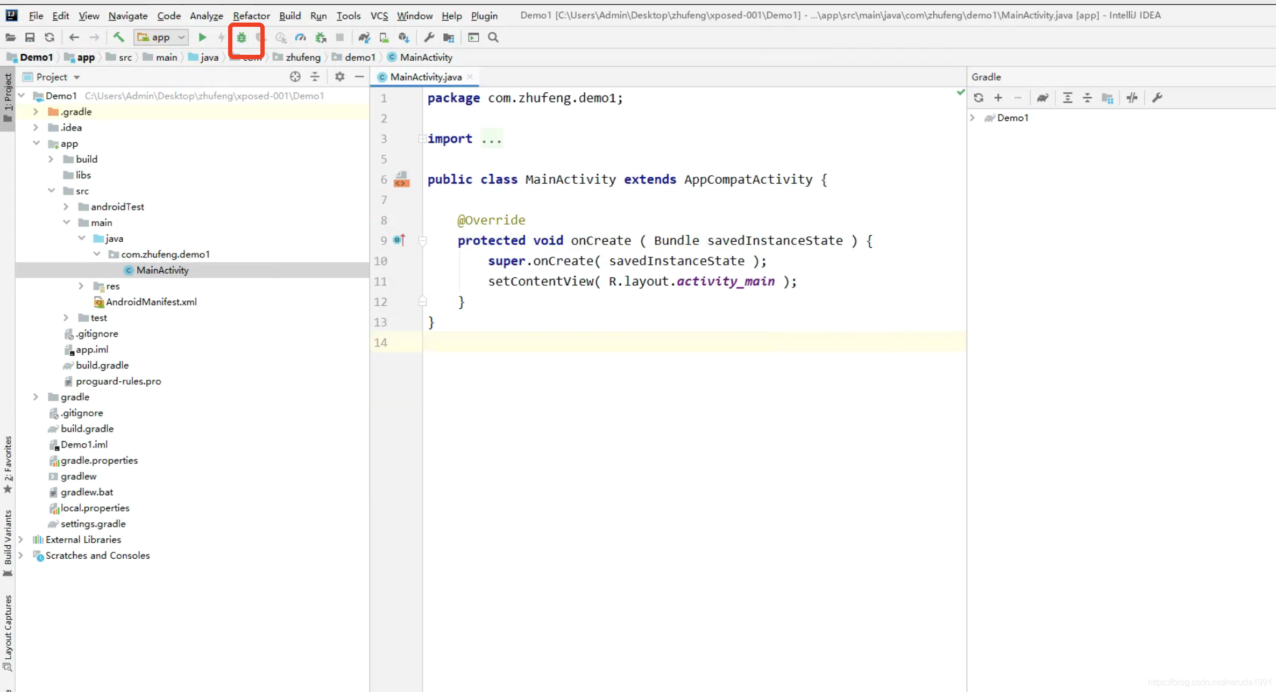Image resolution: width=1276 pixels, height=692 pixels.
Task: Open the app run configuration dropdown
Action: (161, 38)
